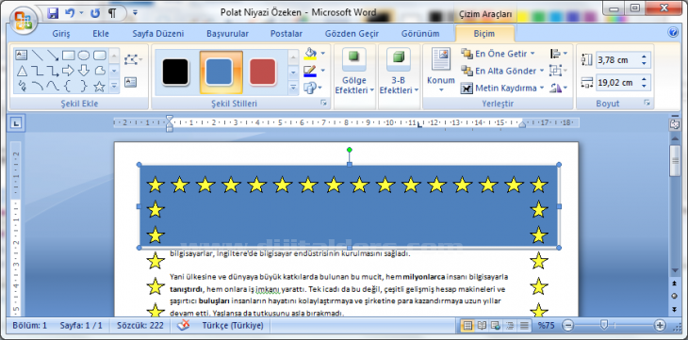This screenshot has width=688, height=340.
Task: Open Boyut dialog launcher
Action: pos(647,103)
